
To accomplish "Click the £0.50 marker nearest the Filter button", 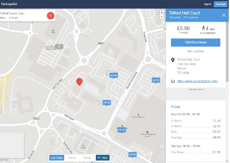I will [132, 155].
